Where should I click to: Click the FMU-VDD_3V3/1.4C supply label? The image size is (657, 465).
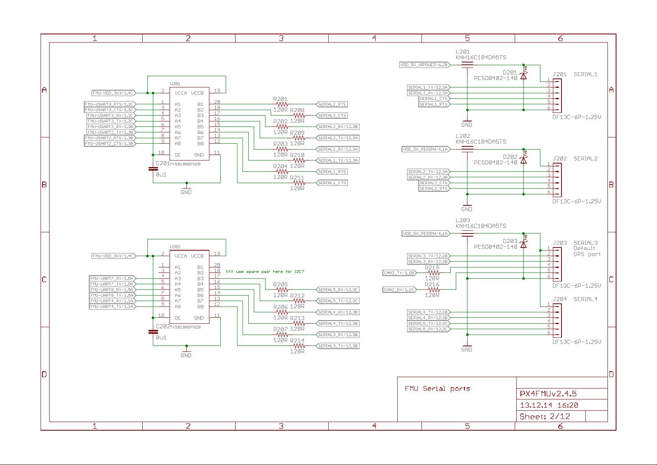click(112, 93)
